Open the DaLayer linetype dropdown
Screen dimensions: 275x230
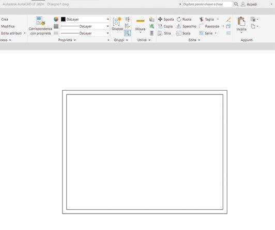[85, 33]
